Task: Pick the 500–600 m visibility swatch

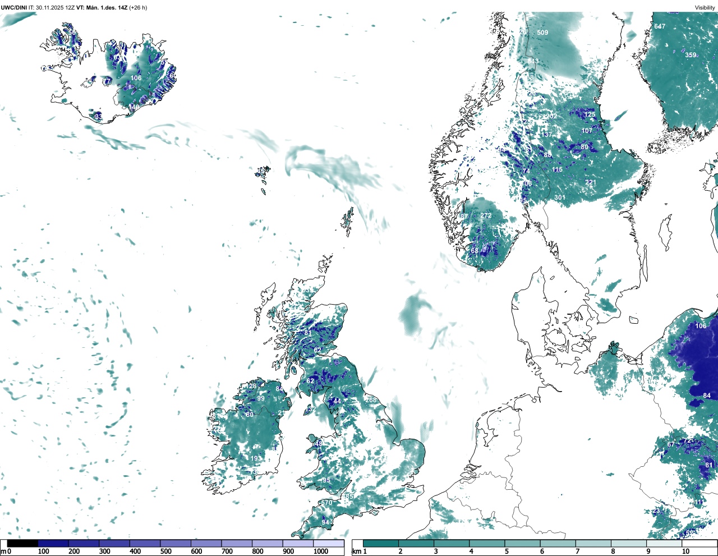Action: coord(176,543)
